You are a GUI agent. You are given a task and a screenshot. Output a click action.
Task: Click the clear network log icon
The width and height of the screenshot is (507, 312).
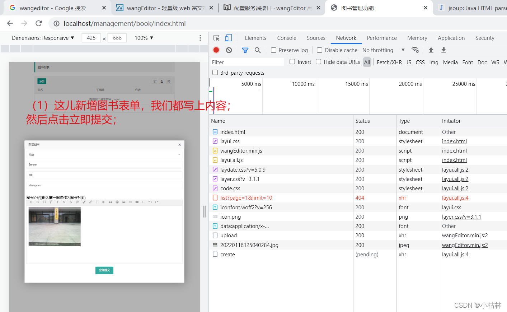tap(229, 50)
